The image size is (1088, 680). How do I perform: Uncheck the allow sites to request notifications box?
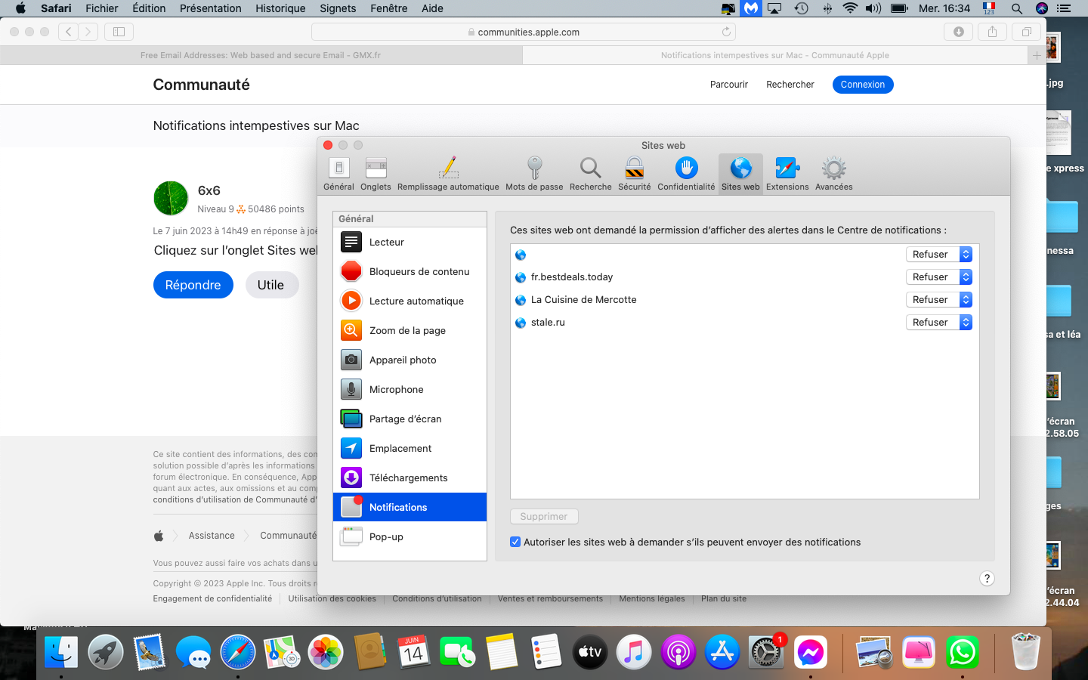point(515,542)
